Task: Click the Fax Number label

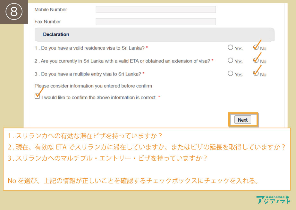Action: (x=47, y=22)
